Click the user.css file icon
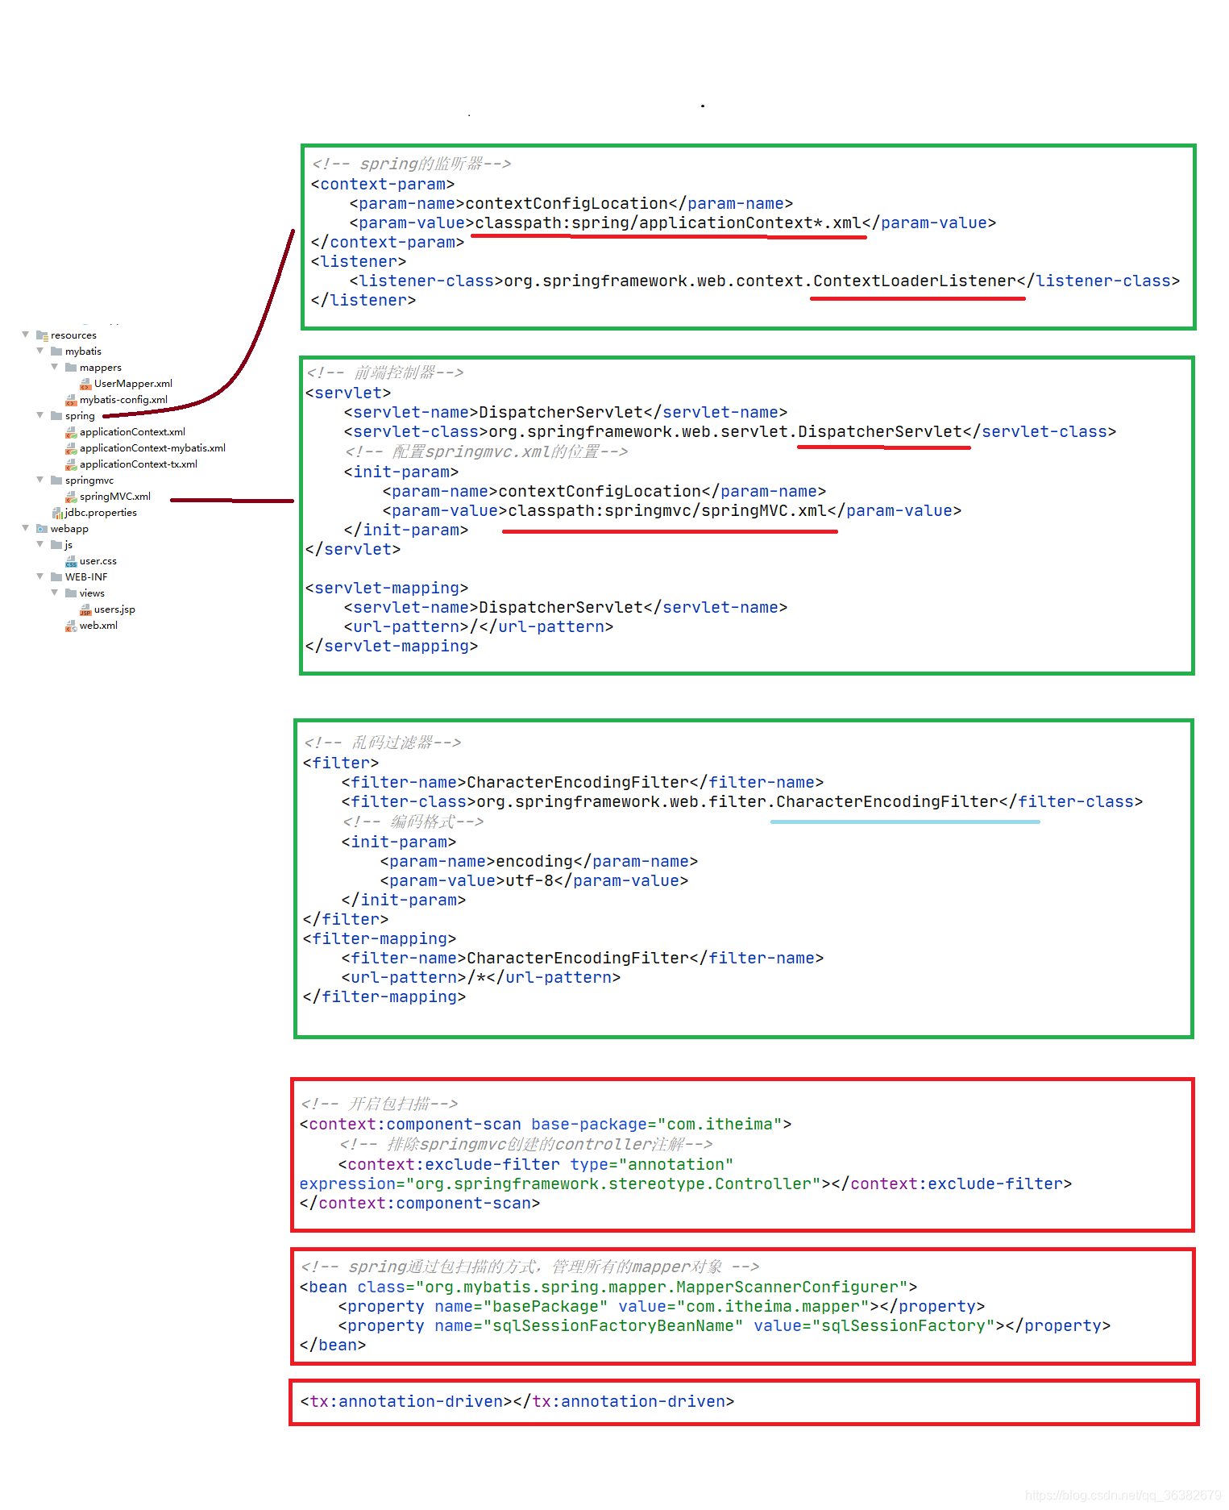 coord(71,561)
